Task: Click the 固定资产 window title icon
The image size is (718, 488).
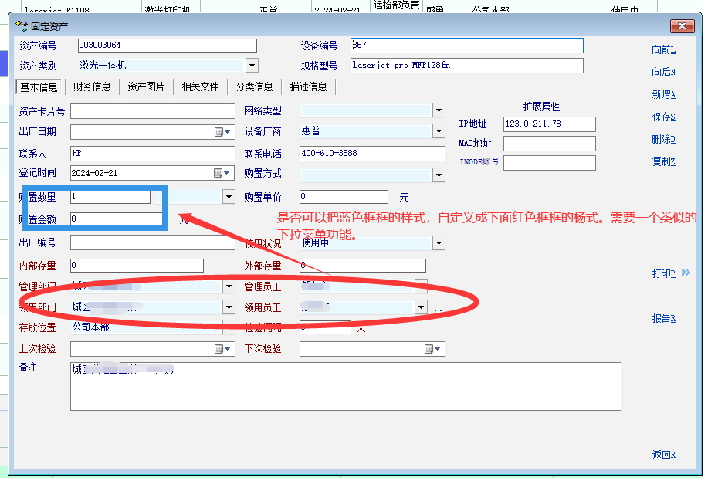Action: click(22, 26)
